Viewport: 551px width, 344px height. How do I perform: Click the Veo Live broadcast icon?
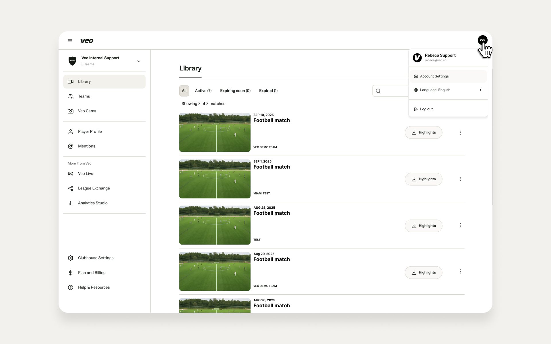click(71, 174)
